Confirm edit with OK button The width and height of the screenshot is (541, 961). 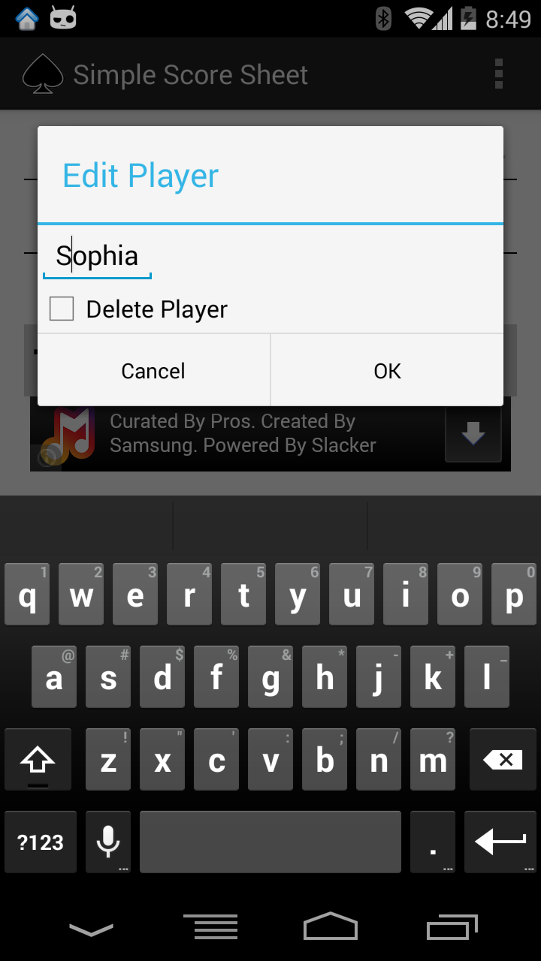point(387,371)
